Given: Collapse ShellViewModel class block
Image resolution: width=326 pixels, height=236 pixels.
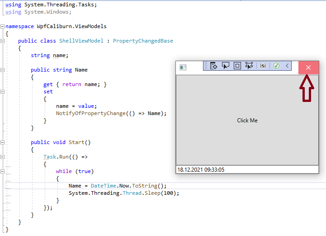Looking at the screenshot, I should point(3,41).
